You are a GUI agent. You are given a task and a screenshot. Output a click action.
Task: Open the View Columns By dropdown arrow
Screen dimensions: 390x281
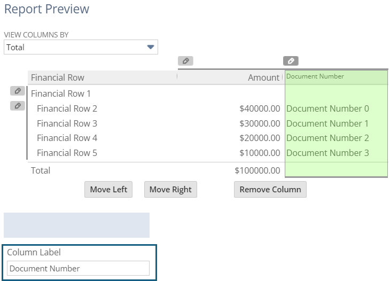click(151, 47)
